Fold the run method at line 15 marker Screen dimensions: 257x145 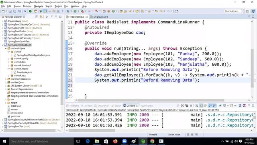click(x=73, y=43)
